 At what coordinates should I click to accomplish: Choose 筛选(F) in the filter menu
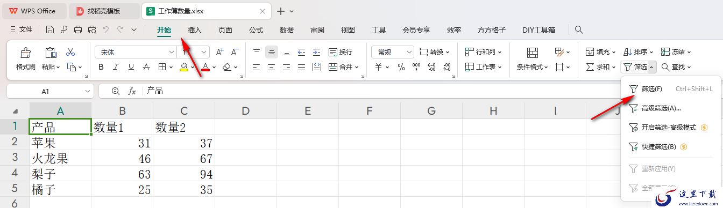click(x=671, y=88)
